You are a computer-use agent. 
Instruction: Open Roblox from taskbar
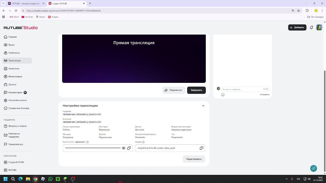click(43, 179)
